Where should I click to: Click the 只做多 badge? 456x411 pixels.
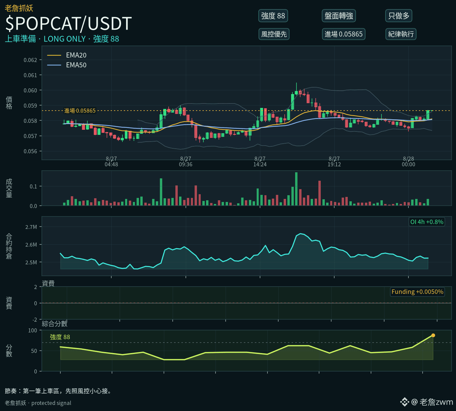(399, 16)
